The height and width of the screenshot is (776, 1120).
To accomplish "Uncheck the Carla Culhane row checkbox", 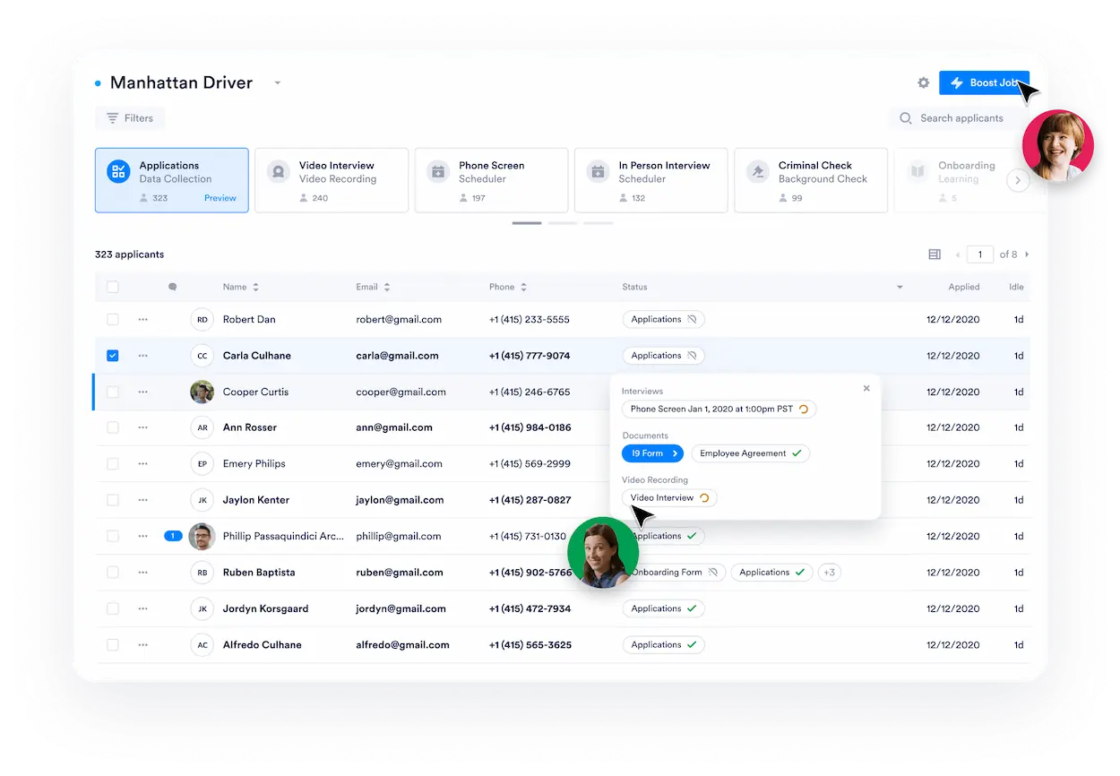I will pyautogui.click(x=113, y=356).
